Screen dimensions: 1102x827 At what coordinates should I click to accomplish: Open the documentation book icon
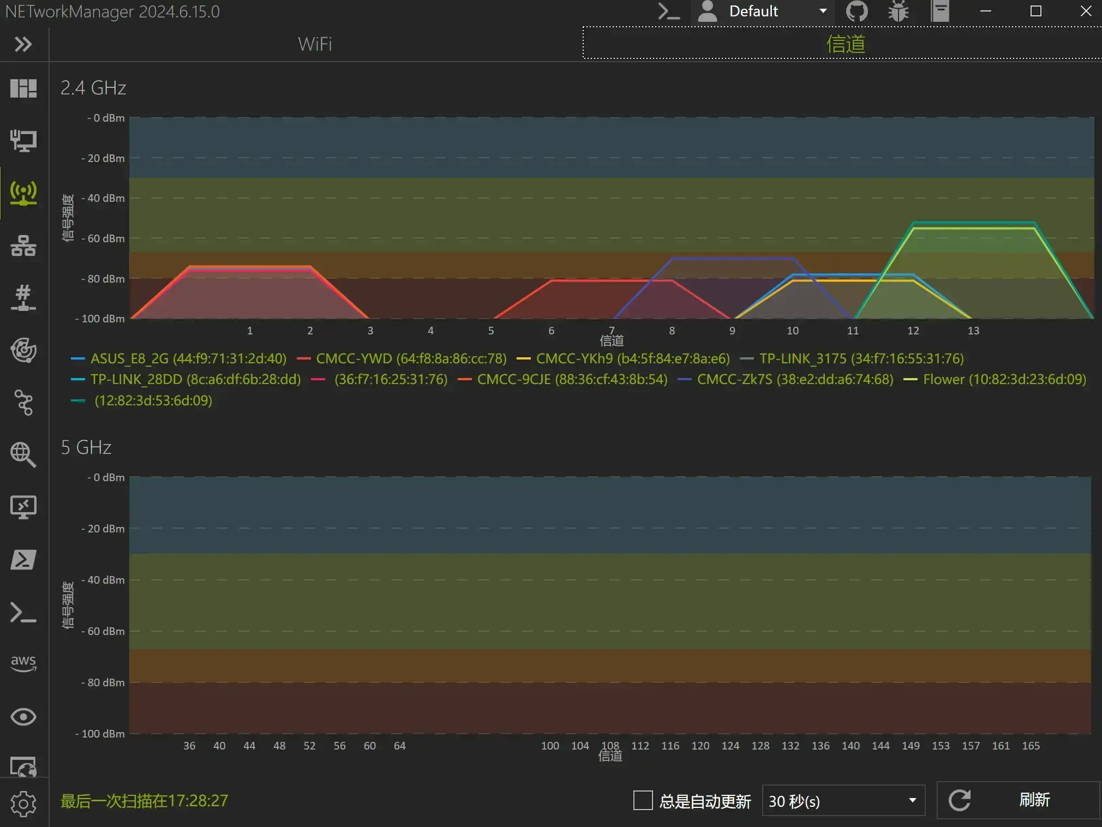(940, 11)
